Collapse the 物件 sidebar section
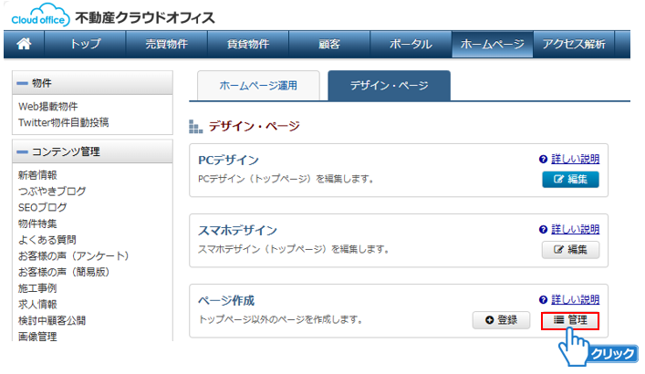 click(x=22, y=83)
